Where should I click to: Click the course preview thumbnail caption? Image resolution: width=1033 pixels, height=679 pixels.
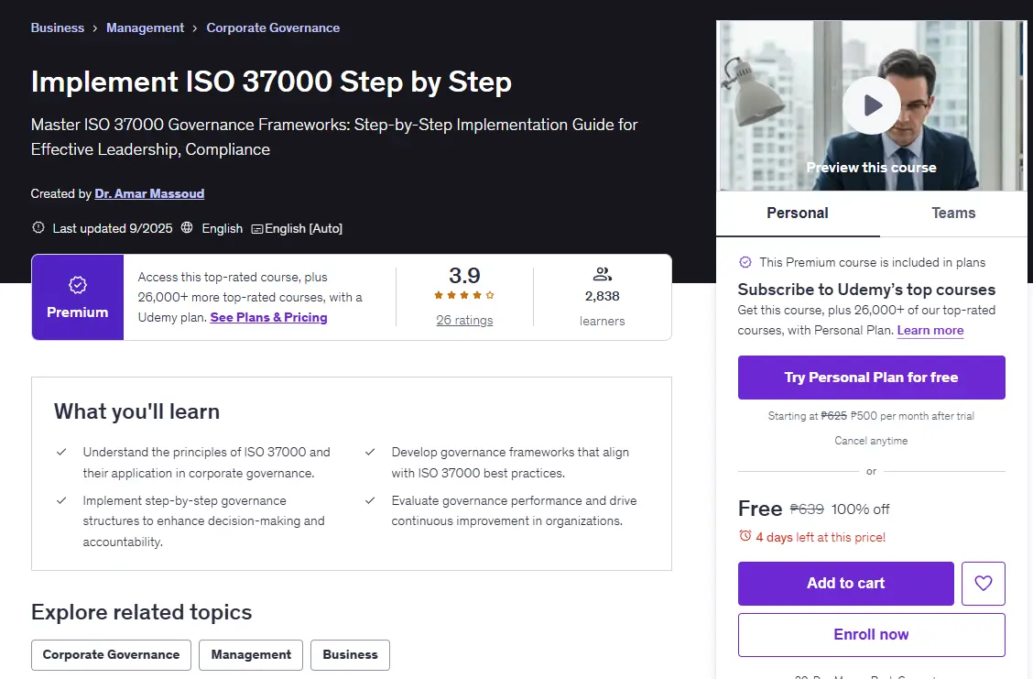(872, 168)
